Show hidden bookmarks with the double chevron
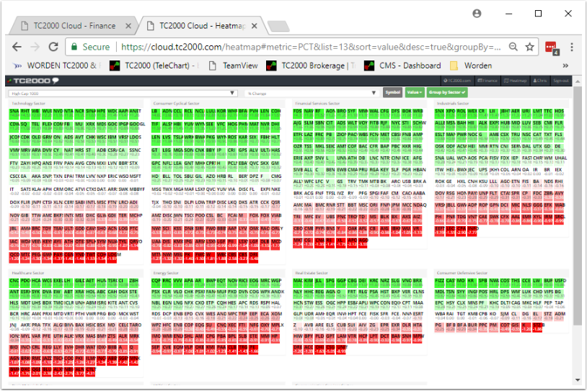Viewport: 587px width, 391px height. click(565, 66)
